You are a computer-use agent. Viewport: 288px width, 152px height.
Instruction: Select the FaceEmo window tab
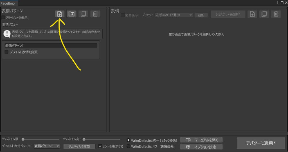tap(9, 3)
